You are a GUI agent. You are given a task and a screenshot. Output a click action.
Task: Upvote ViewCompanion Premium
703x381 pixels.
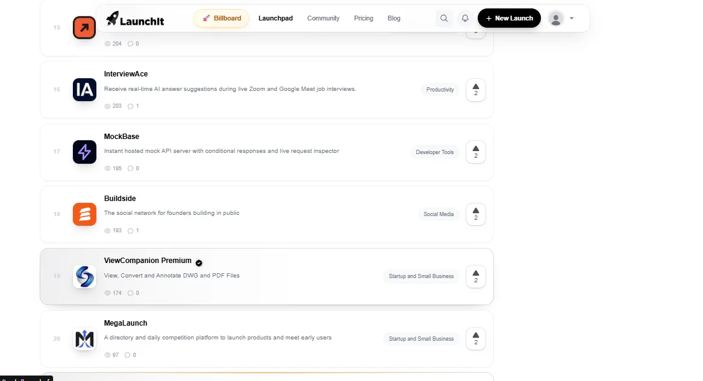click(x=476, y=277)
